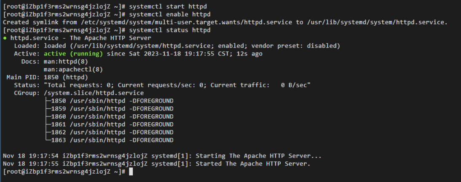The height and width of the screenshot is (182, 461).
Task: Click the man:apachectl(8) docs reference
Action: pos(73,69)
